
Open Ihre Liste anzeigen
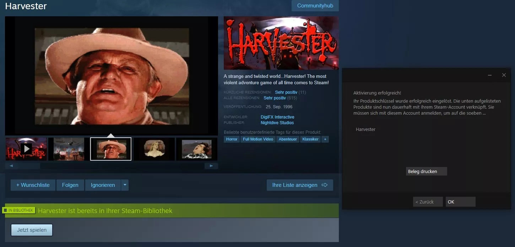click(x=300, y=185)
